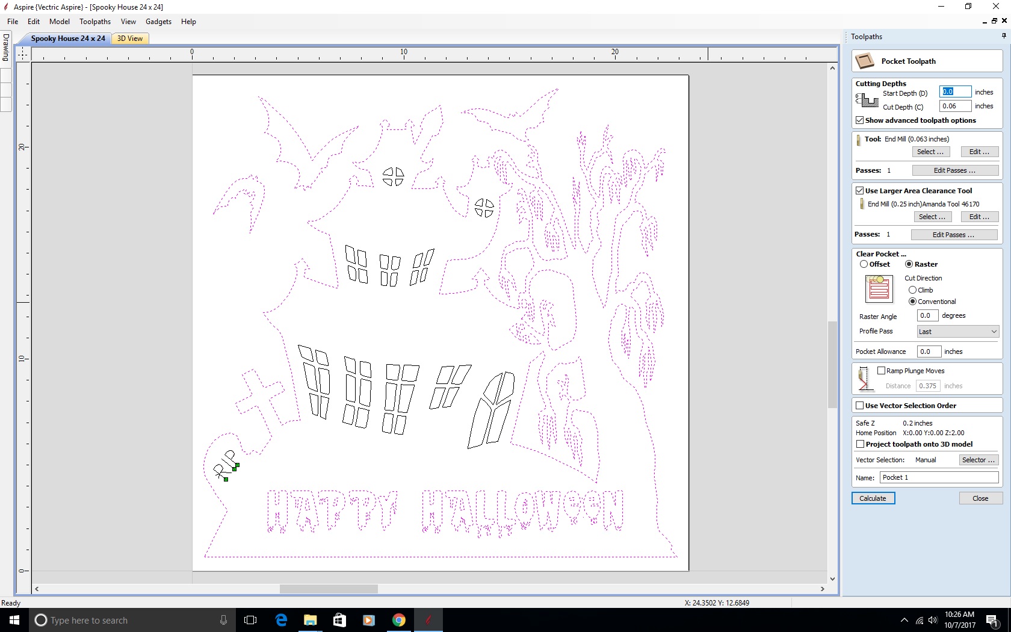Image resolution: width=1011 pixels, height=632 pixels.
Task: Click Select for the clearance tool
Action: [x=932, y=217]
